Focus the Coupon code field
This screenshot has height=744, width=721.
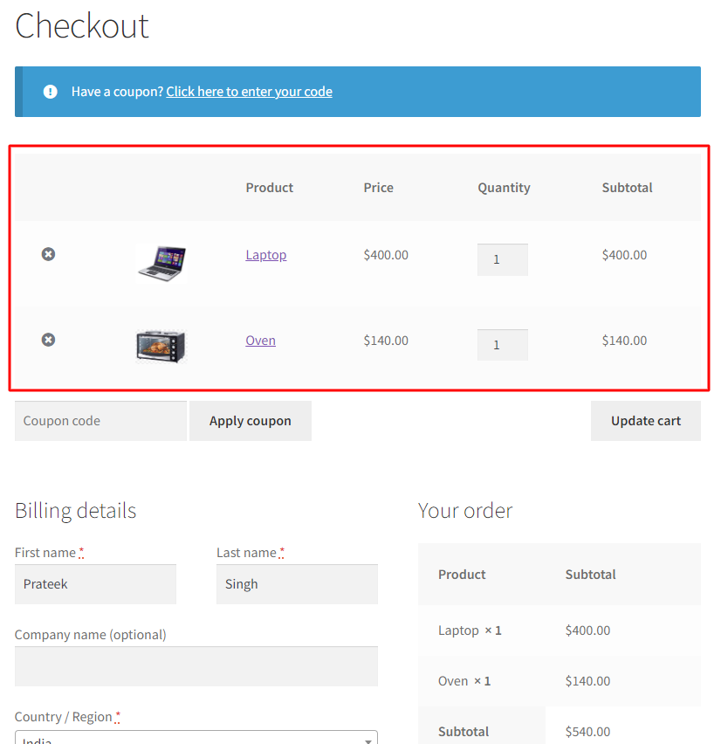(100, 421)
